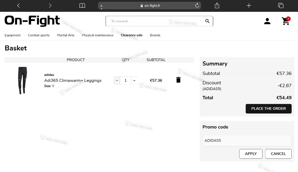Open the shopping cart icon
298x172 pixels.
point(286,21)
